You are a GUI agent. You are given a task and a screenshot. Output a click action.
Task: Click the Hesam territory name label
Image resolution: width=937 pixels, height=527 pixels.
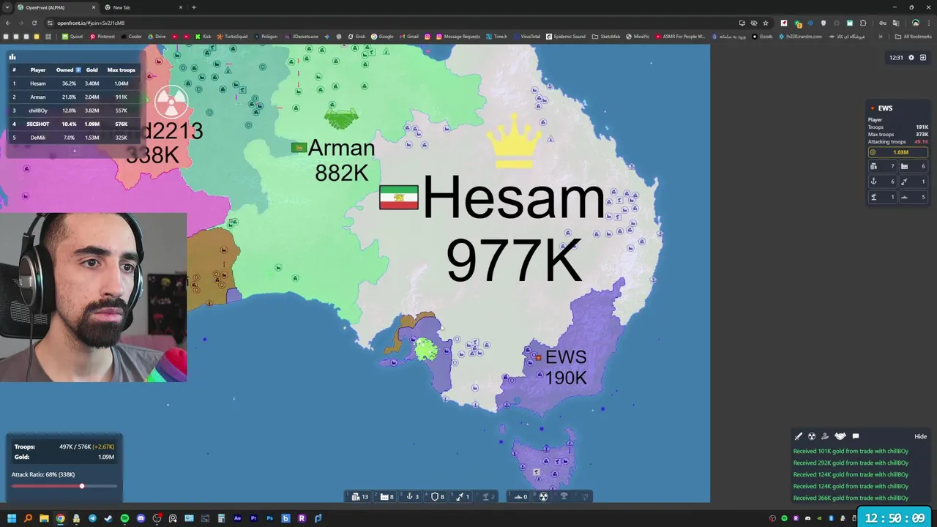(513, 198)
